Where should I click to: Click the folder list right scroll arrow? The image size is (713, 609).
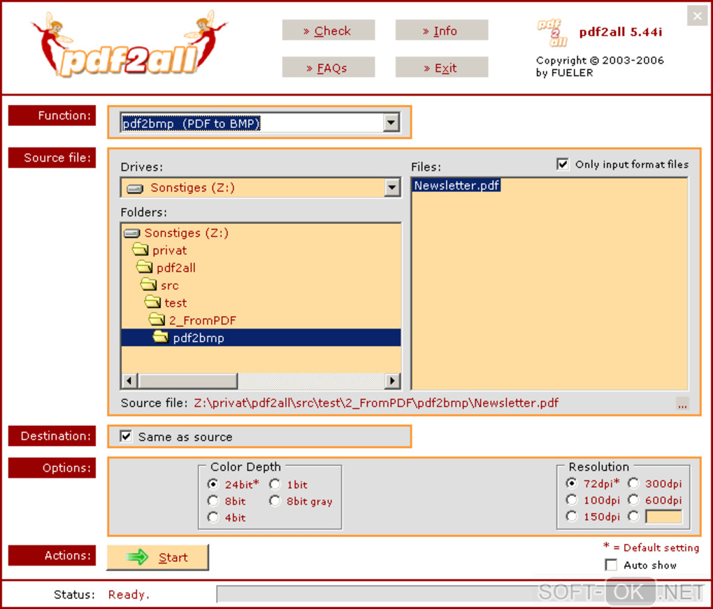[392, 380]
